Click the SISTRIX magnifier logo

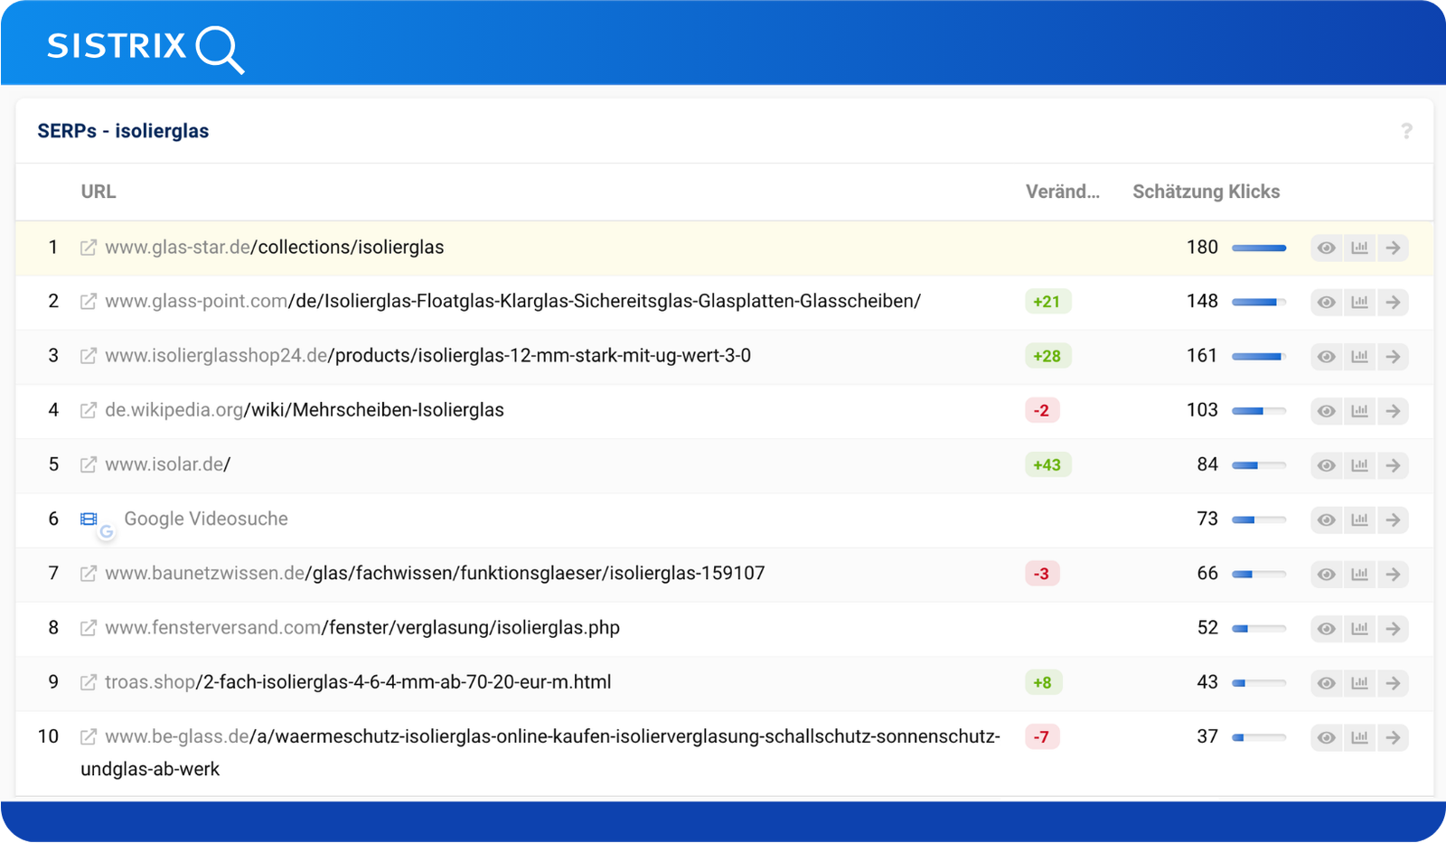click(145, 47)
